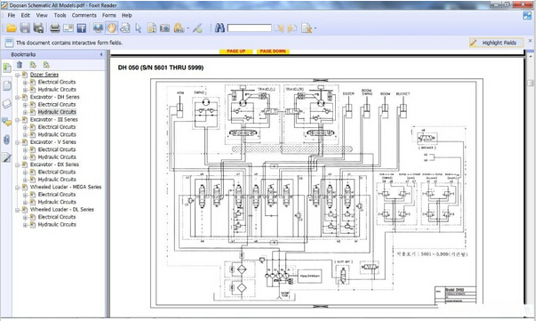This screenshot has width=542, height=321.
Task: Collapse the Wheeled Loader - MEGA Series node
Action: (17, 187)
